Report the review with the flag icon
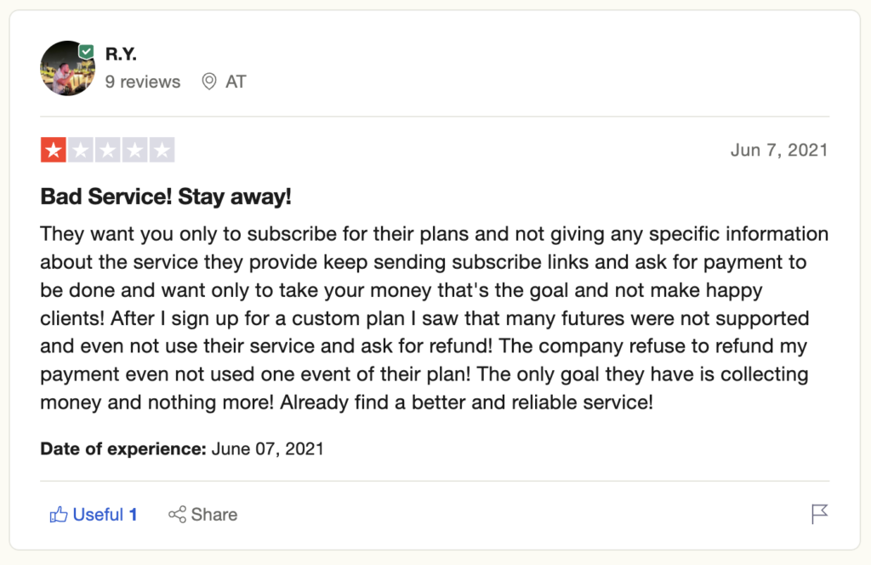Image resolution: width=871 pixels, height=565 pixels. coord(819,514)
